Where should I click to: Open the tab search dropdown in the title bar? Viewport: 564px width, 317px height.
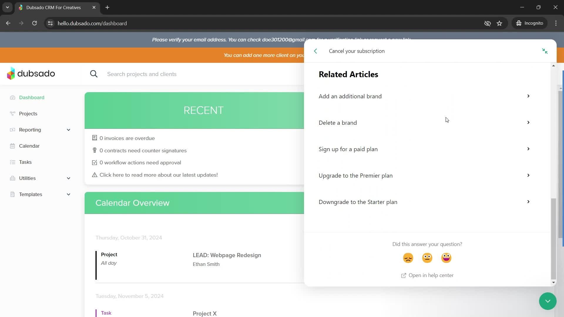[7, 7]
